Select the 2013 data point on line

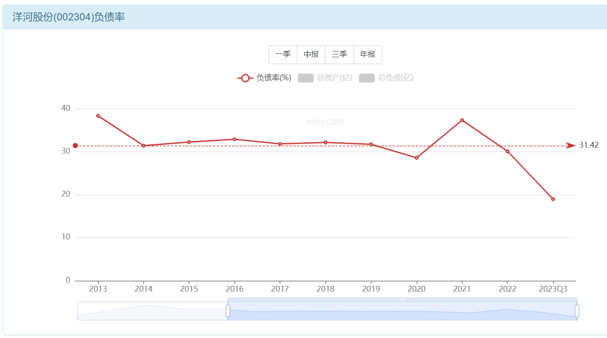coord(98,116)
